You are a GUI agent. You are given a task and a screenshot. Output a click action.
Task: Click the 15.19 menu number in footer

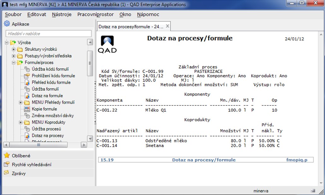(x=107, y=160)
